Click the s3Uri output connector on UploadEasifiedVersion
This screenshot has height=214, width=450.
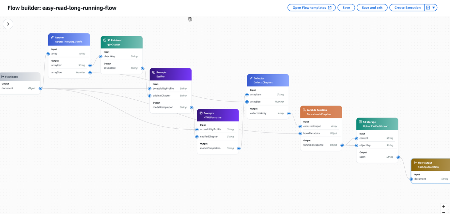click(398, 157)
